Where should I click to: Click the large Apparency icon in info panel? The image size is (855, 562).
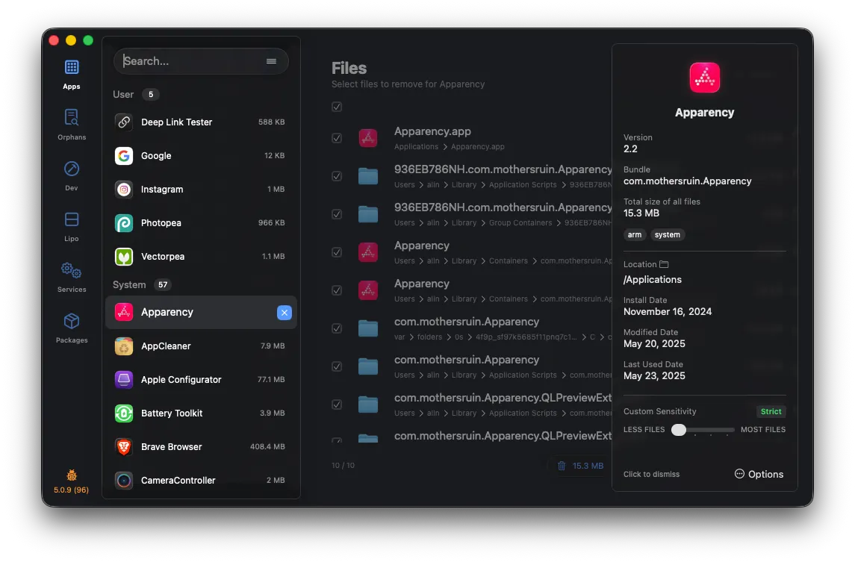point(704,78)
